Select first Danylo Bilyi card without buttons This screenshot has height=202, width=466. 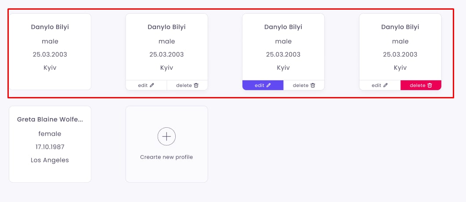(x=50, y=52)
